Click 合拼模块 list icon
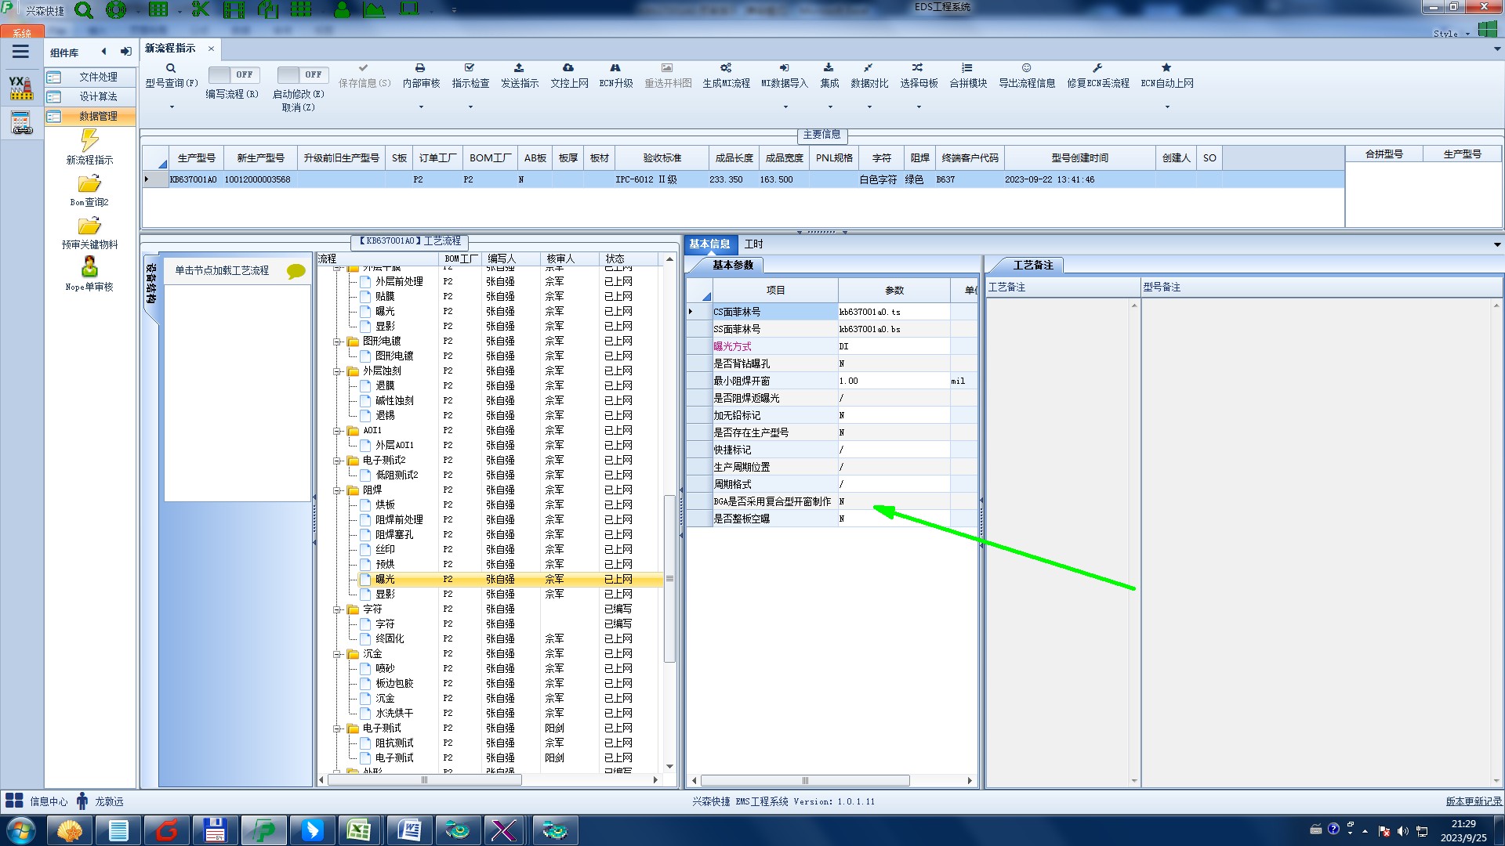The image size is (1505, 846). [x=967, y=68]
